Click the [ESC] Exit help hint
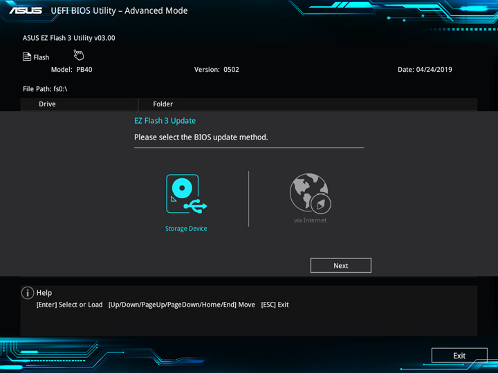Screen dimensions: 498x373 click(x=275, y=305)
